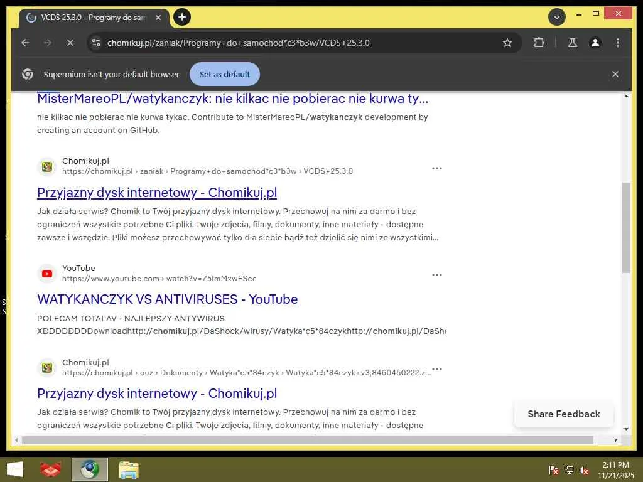The image size is (643, 482).
Task: Click the forward navigation arrow
Action: [48, 43]
